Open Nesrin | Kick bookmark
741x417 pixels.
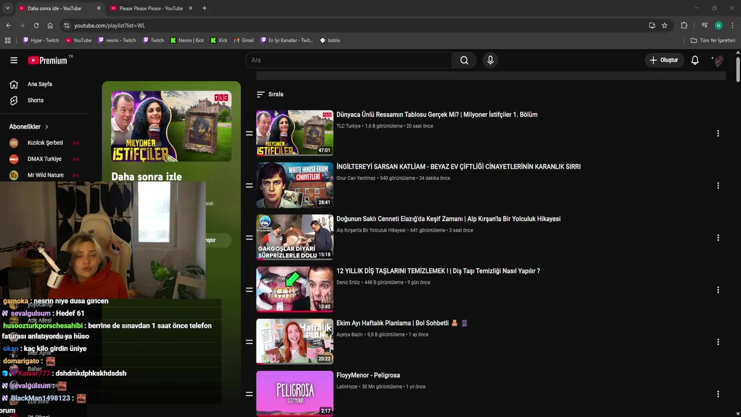point(187,41)
